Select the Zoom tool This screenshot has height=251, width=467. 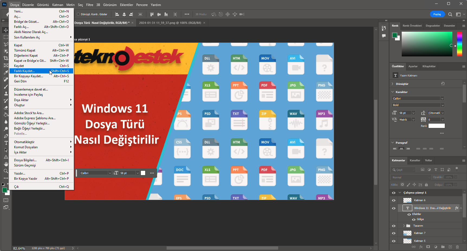pyautogui.click(x=6, y=171)
